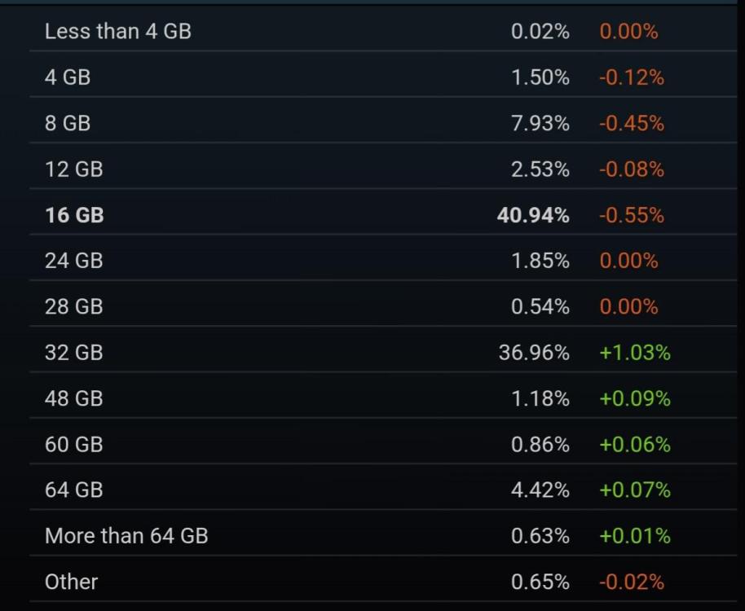Click the 64 GB row label
Image resolution: width=745 pixels, height=611 pixels.
coord(73,490)
